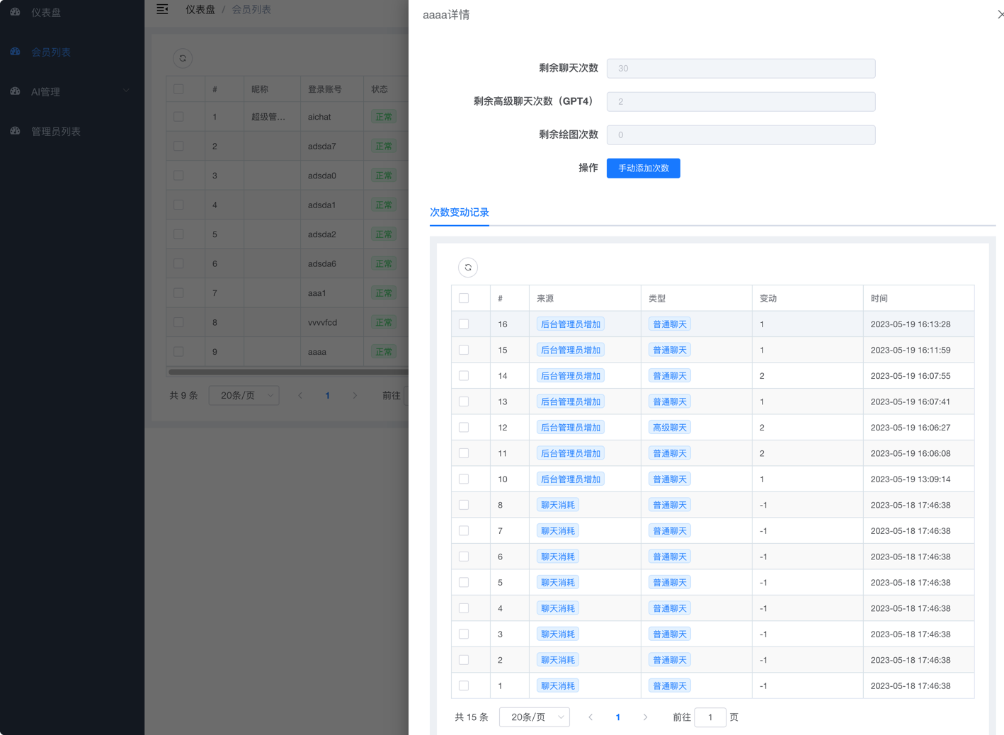Click 普通聊天 tag in row 14
1004x735 pixels.
[670, 376]
